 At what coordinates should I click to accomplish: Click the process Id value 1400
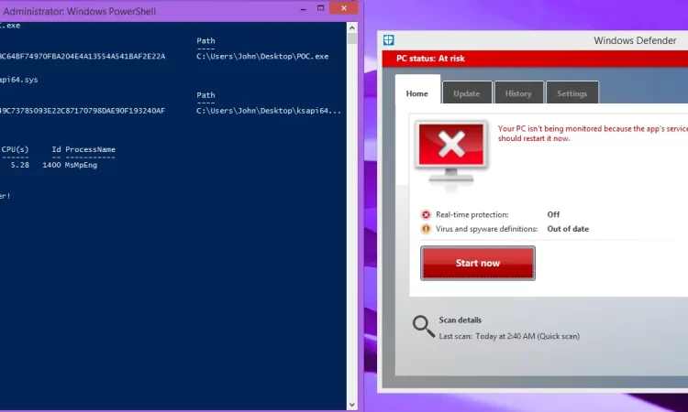click(51, 165)
